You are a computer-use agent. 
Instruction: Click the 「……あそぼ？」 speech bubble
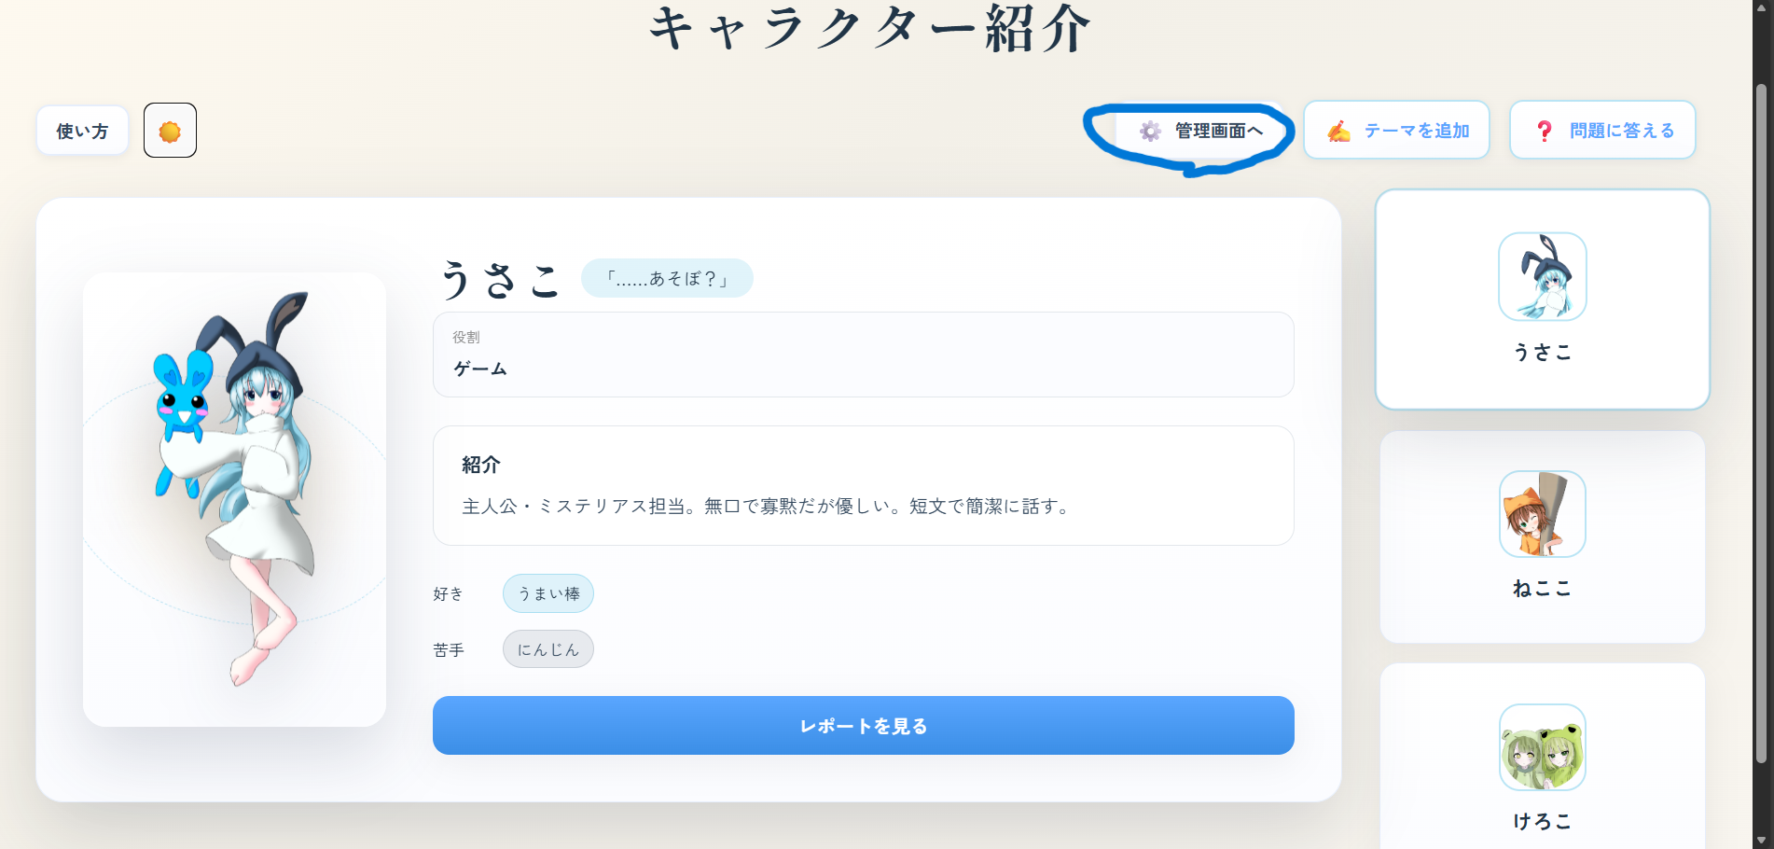[x=667, y=278]
